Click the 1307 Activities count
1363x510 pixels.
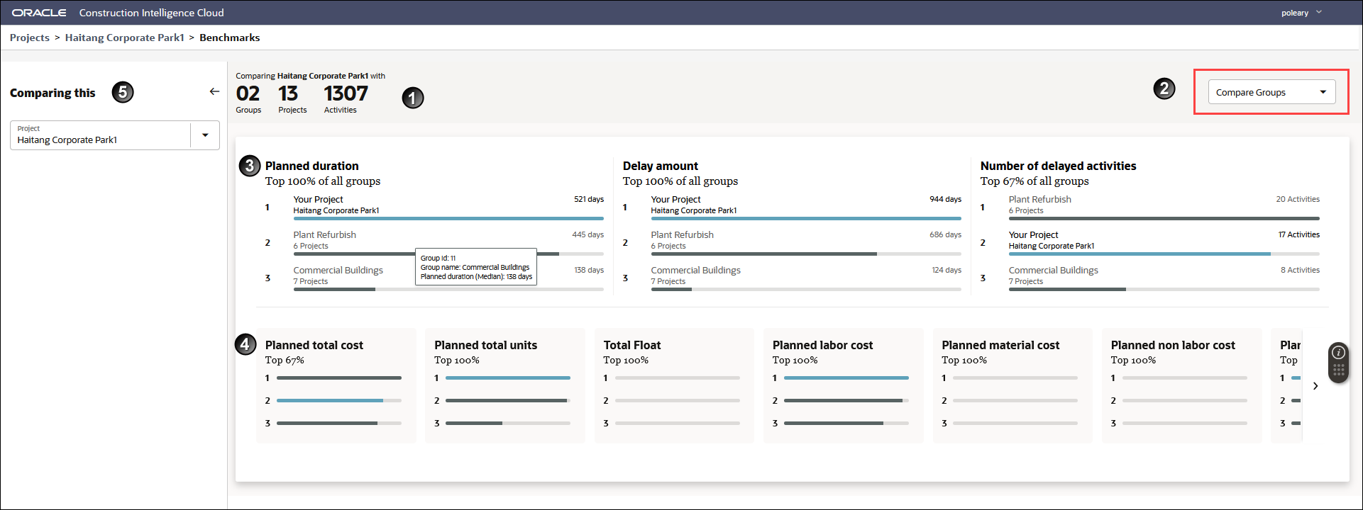[346, 98]
